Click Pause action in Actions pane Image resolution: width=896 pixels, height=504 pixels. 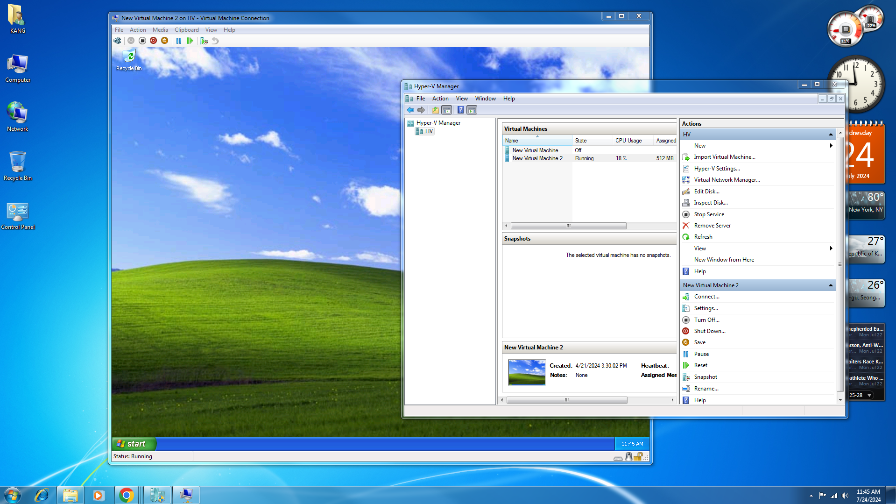point(701,354)
